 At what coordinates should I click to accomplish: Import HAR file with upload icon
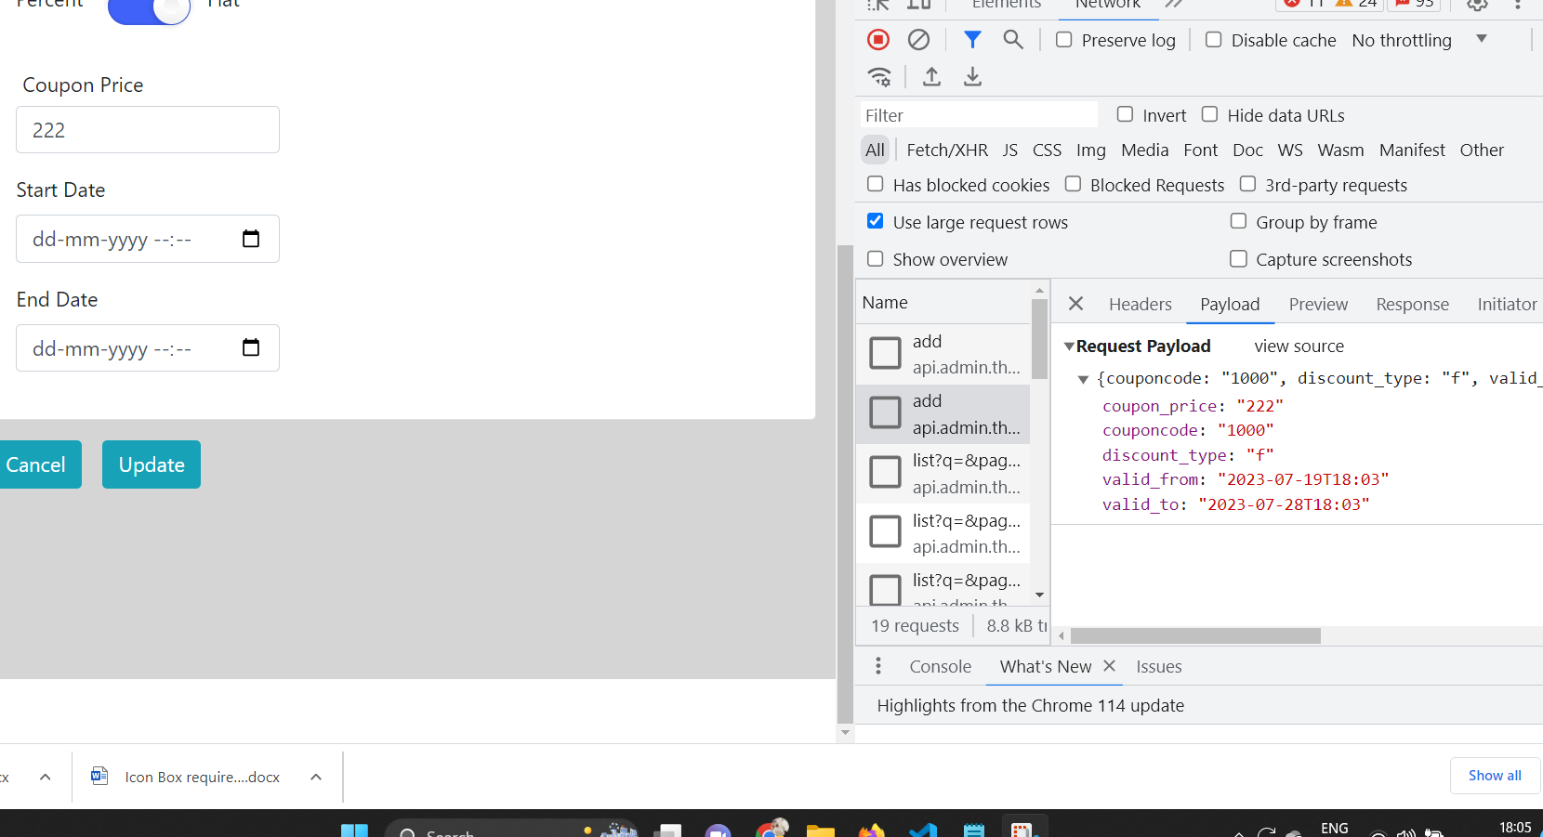click(931, 77)
